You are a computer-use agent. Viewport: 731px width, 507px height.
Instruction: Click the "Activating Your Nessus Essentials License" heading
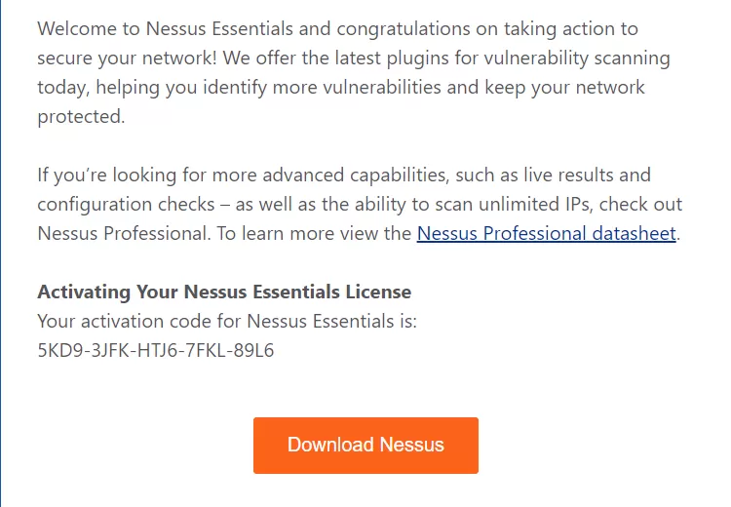click(x=224, y=292)
